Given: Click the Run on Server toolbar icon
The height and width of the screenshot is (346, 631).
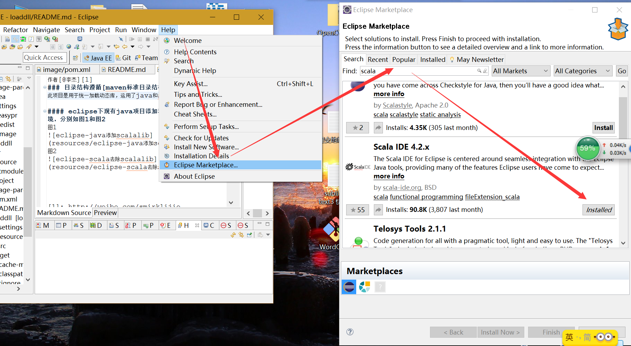Looking at the screenshot, I should [77, 47].
